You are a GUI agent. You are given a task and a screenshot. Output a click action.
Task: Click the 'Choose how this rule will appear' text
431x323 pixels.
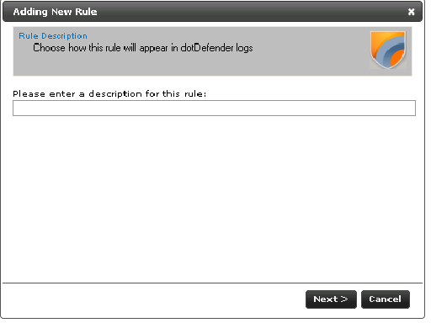point(143,48)
